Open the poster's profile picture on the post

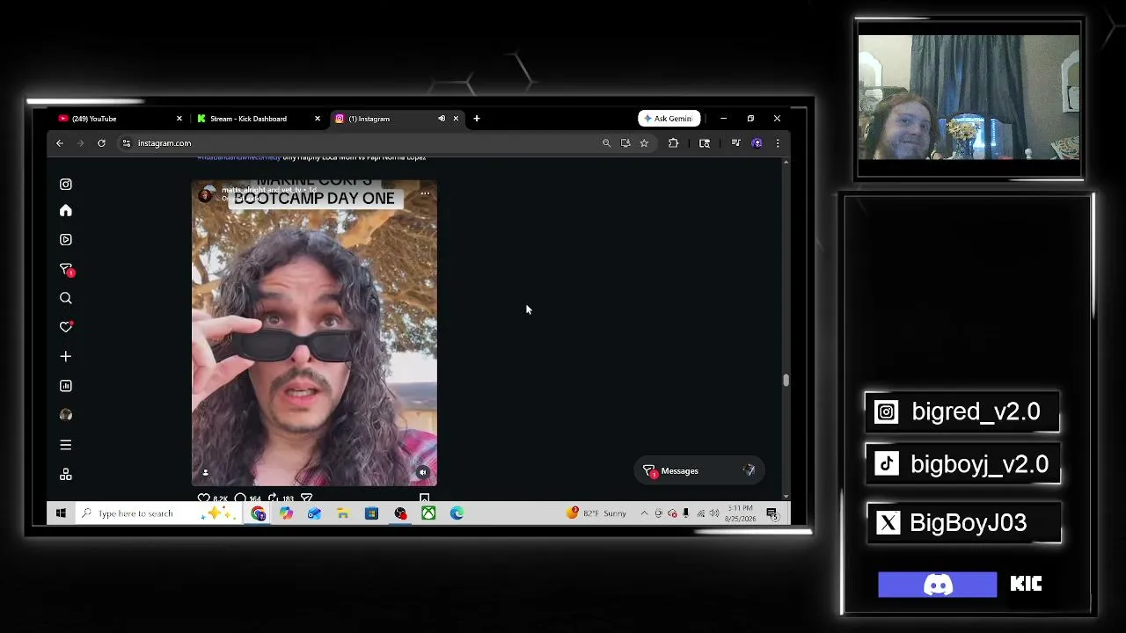pos(206,195)
